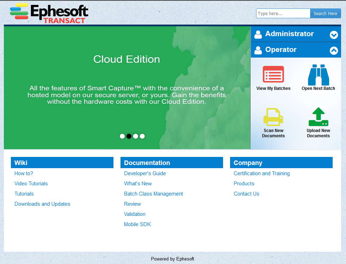
Task: Click the Operator panel header label
Action: click(281, 49)
